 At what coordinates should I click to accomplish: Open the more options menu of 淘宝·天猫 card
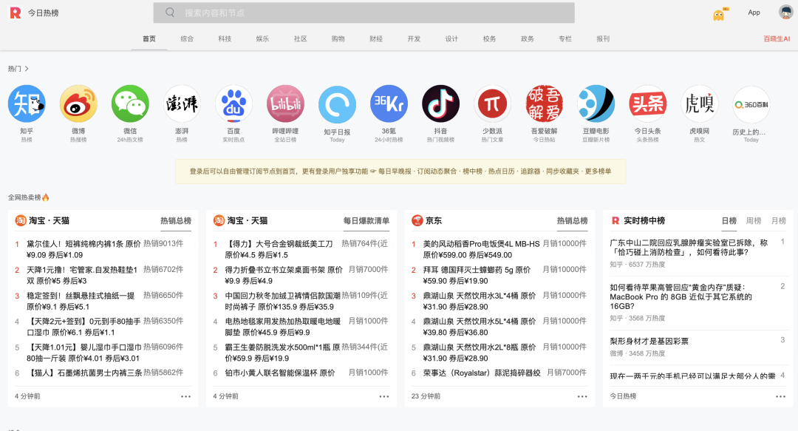tap(184, 396)
